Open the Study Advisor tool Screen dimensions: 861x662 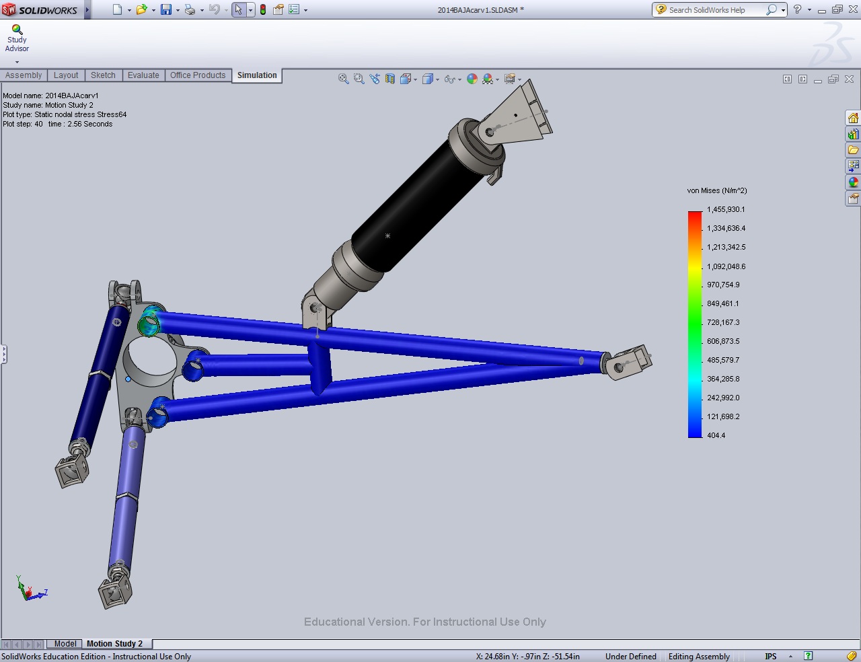pos(17,38)
